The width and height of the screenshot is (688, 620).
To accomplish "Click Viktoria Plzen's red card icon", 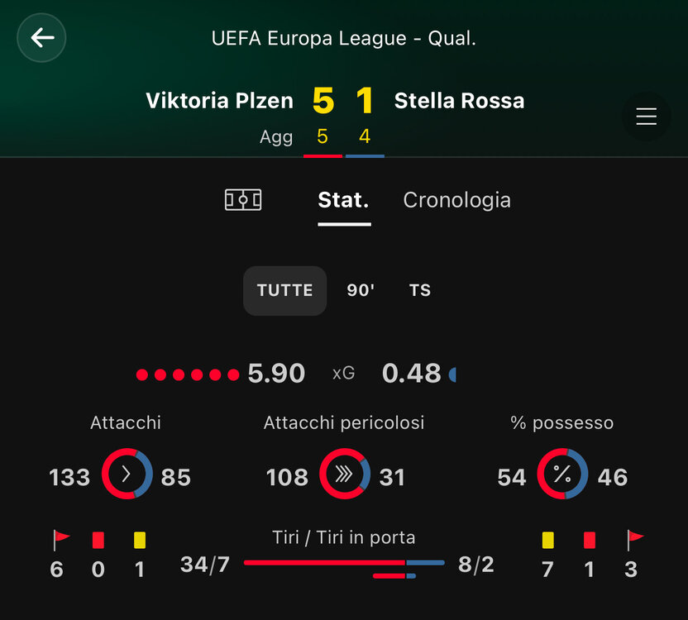I will 98,540.
